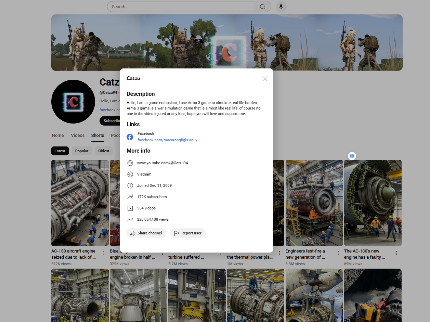
Task: Open options menu for Engineers test-fire short
Action: click(338, 253)
